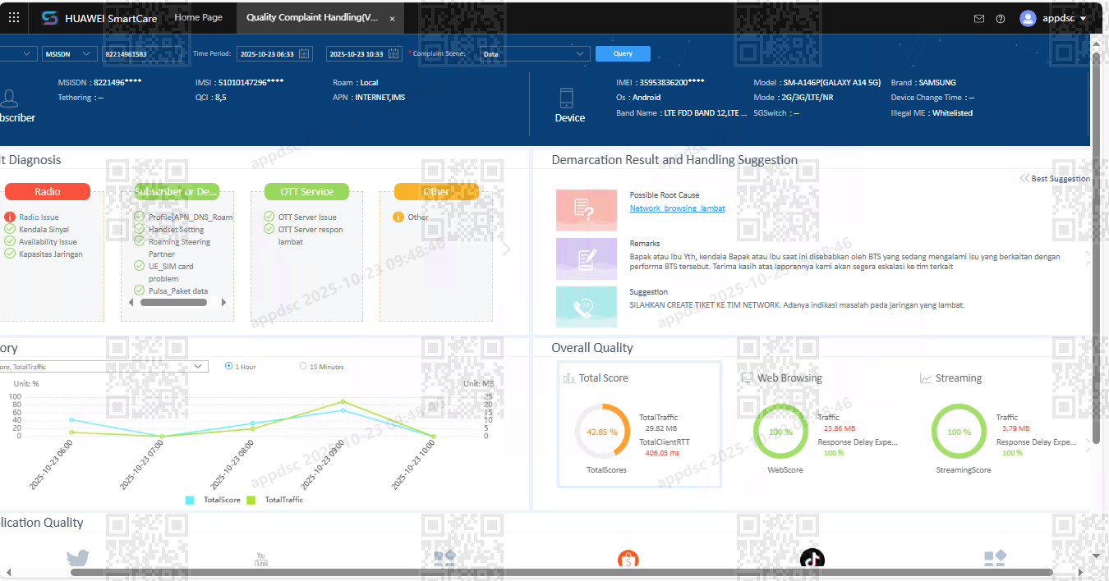
Task: Click check icon next to Kendala Sinyal
Action: pyautogui.click(x=10, y=230)
